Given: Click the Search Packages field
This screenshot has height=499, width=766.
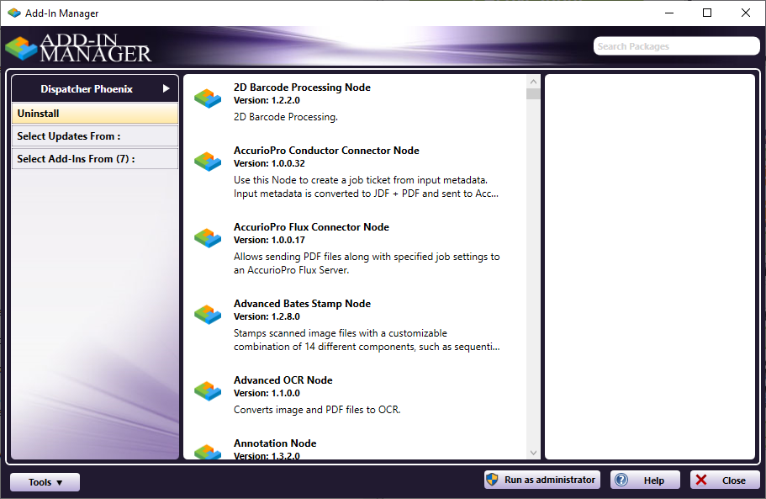Looking at the screenshot, I should click(676, 46).
